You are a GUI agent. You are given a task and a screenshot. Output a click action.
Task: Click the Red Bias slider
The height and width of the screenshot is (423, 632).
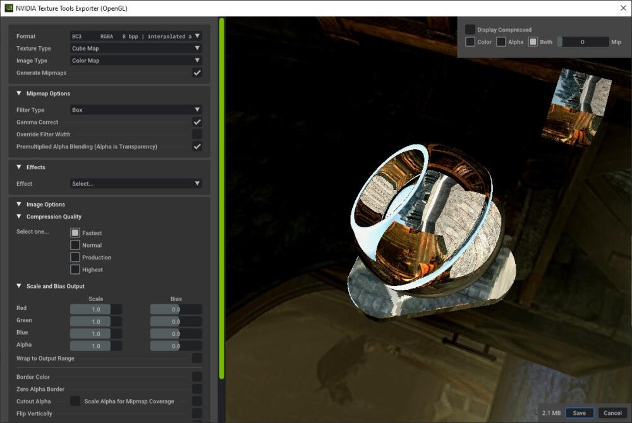click(x=176, y=309)
